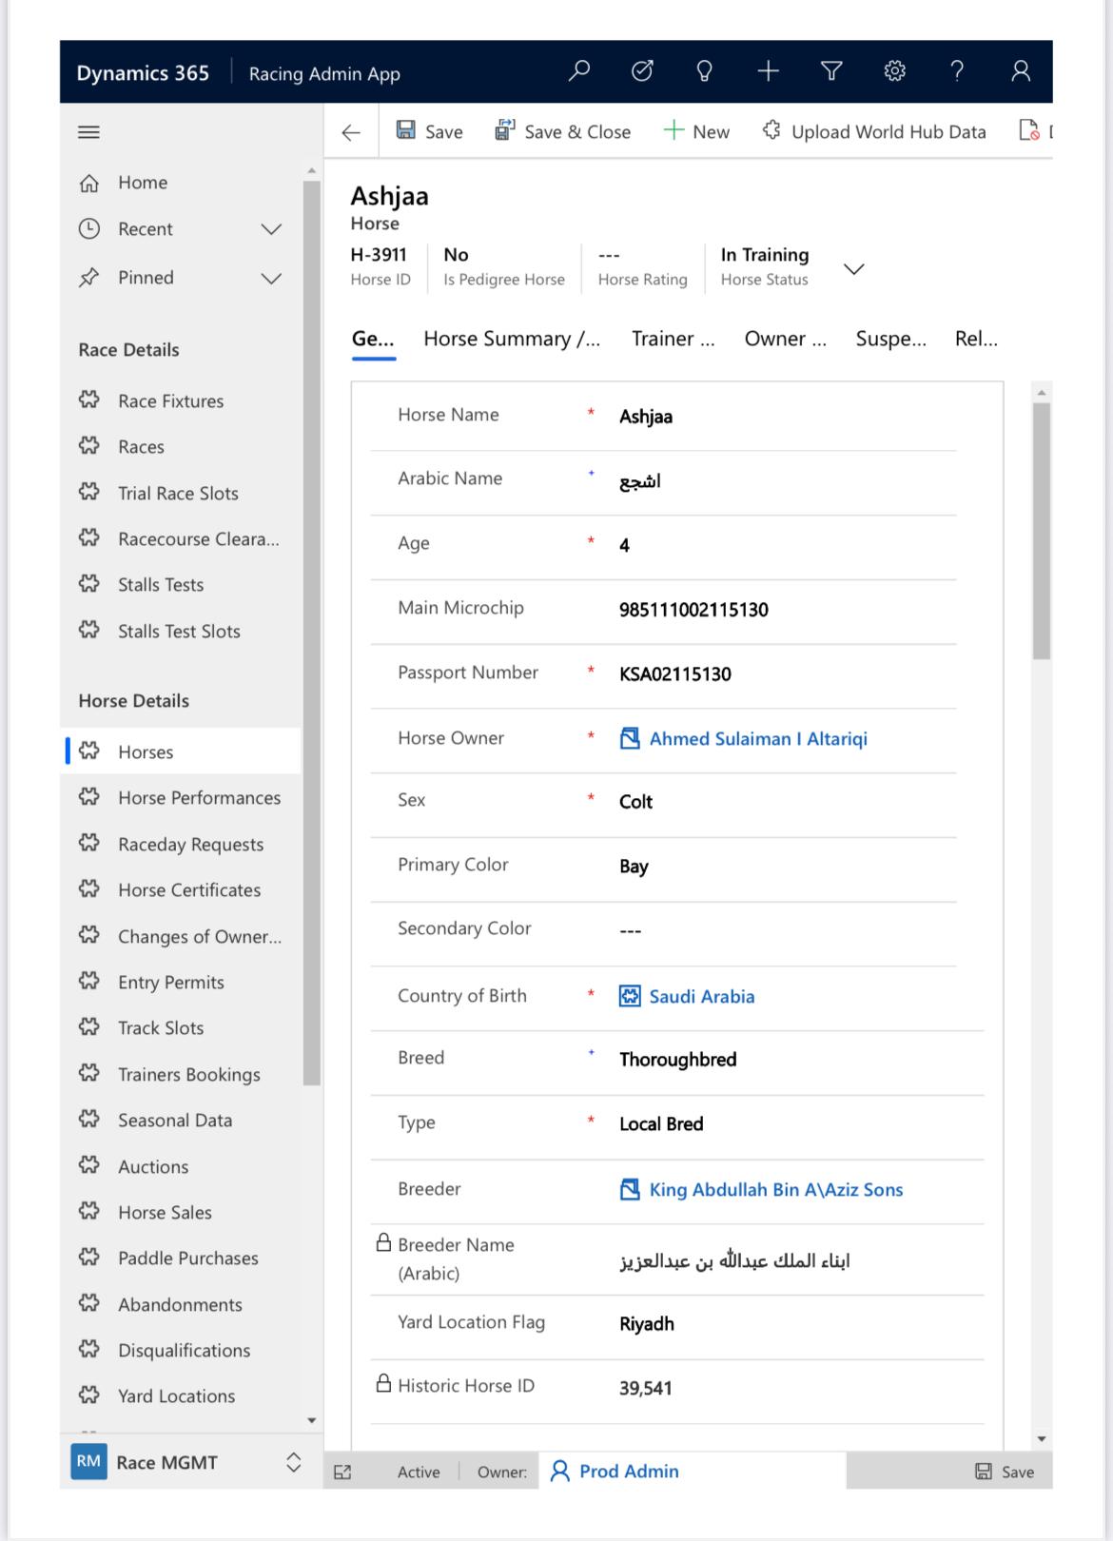
Task: Open form in new window icon
Action: click(342, 1472)
